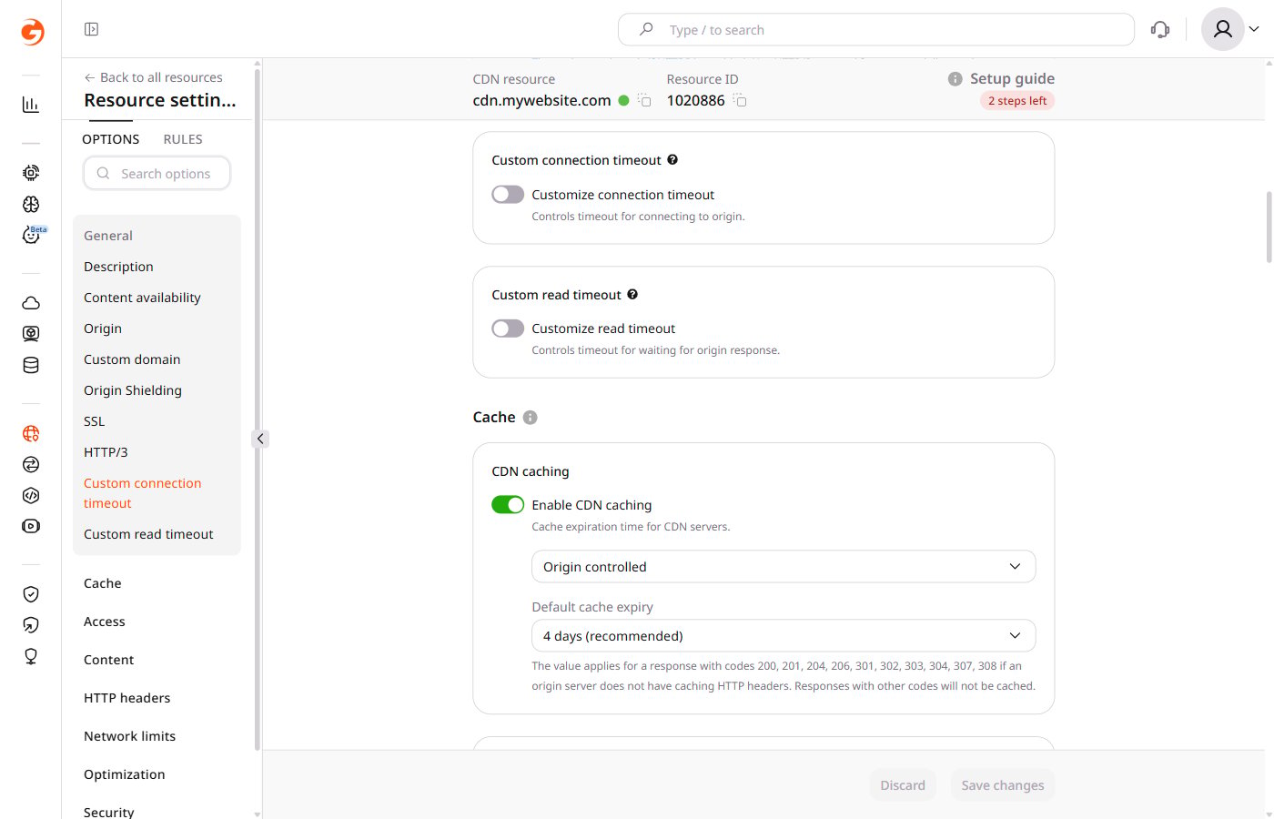Open the chip processor sidebar icon
The image size is (1274, 819).
coord(31,173)
